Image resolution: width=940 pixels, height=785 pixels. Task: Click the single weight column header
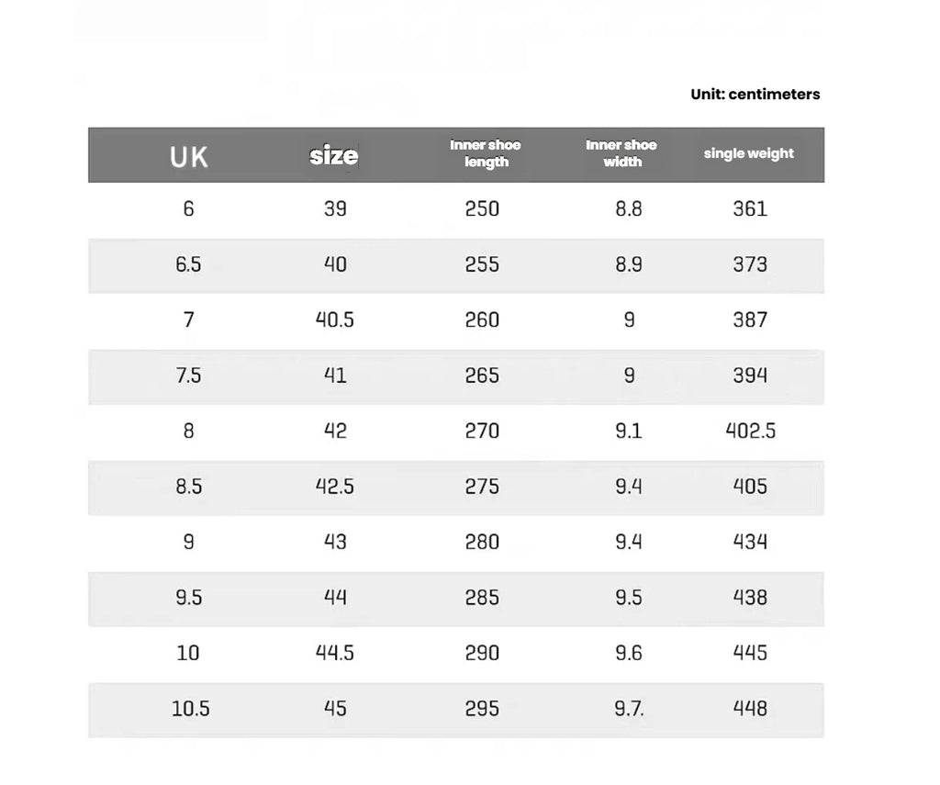[x=749, y=153]
